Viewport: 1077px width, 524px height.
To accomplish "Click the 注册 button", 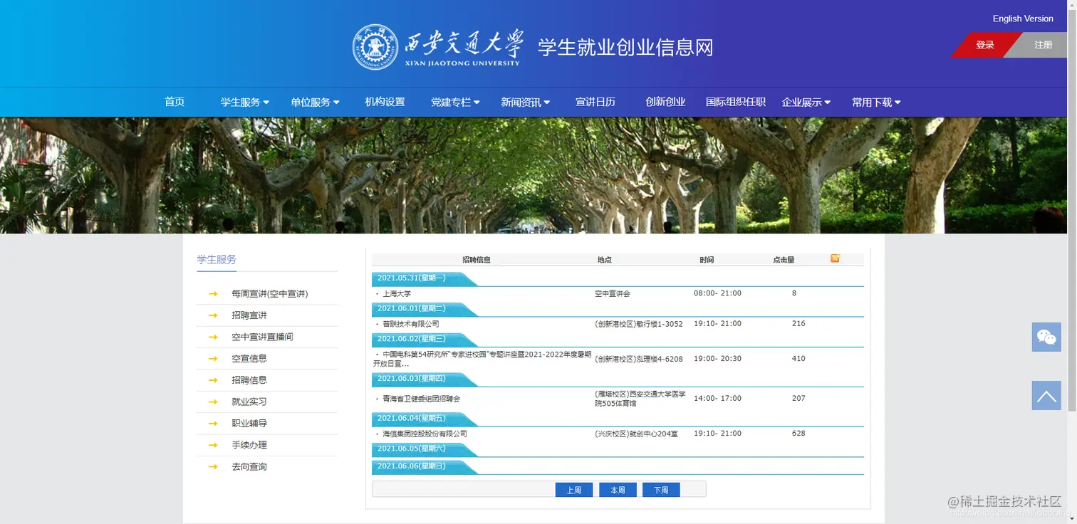I will click(x=1043, y=44).
